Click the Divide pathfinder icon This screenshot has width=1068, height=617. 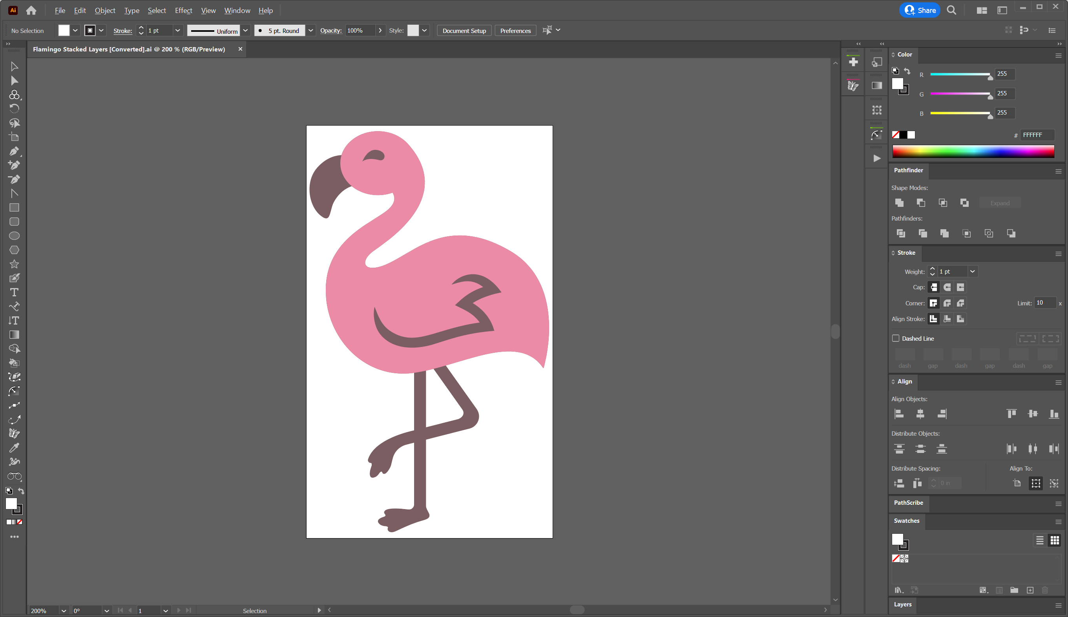901,234
